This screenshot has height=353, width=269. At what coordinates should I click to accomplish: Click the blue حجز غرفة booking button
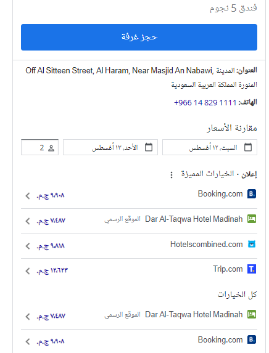139,37
